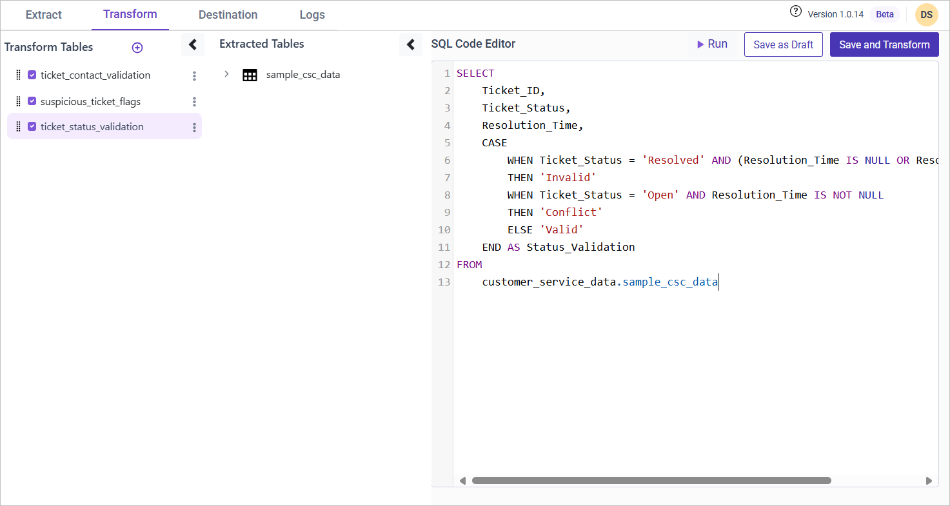Image resolution: width=950 pixels, height=506 pixels.
Task: Open options menu for ticket_contact_validation
Action: point(194,76)
